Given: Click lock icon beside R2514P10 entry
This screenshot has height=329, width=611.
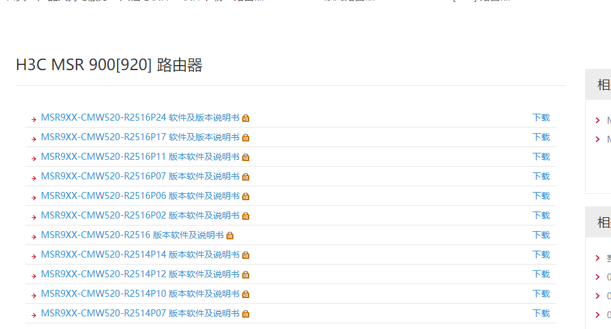Looking at the screenshot, I should (245, 294).
